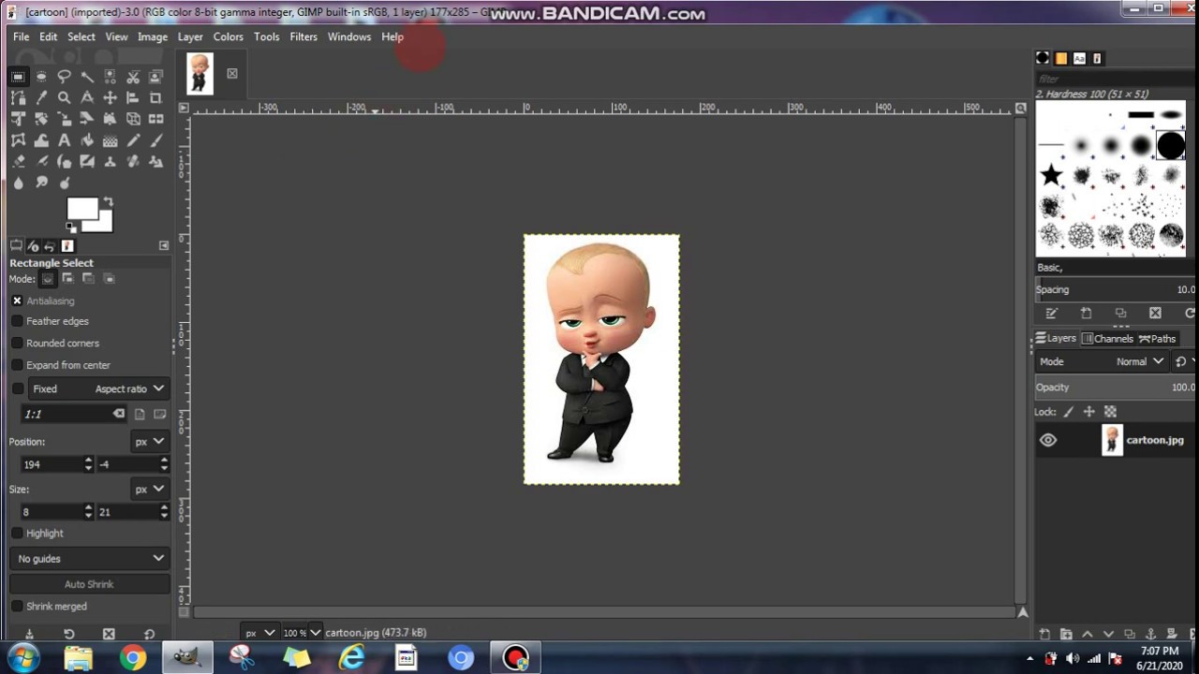
Task: Select the Rectangle Select tool
Action: 18,77
